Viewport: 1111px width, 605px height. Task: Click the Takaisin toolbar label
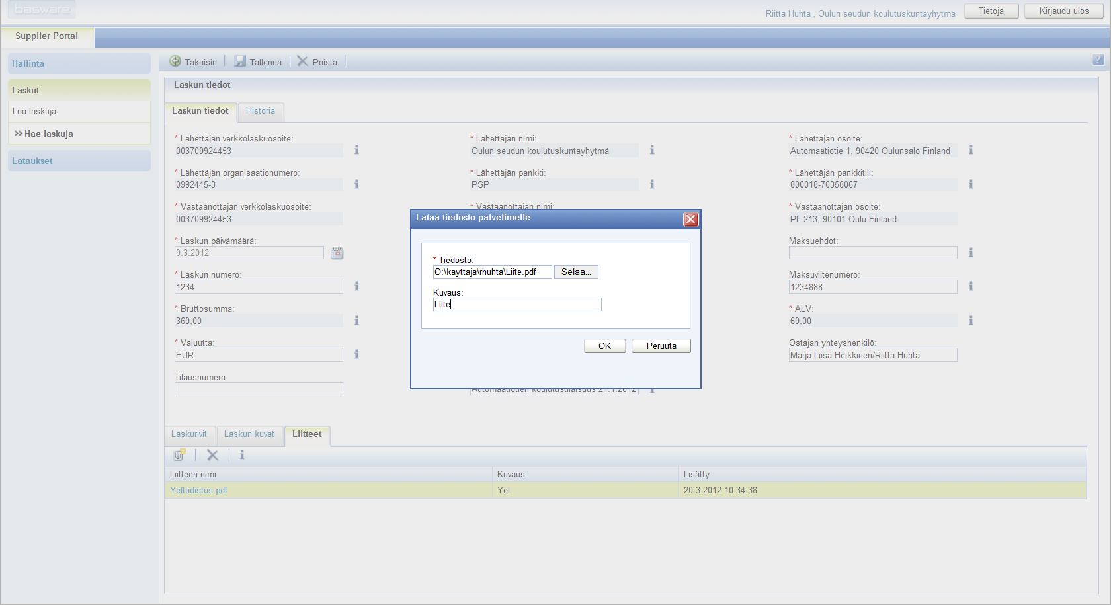(201, 62)
